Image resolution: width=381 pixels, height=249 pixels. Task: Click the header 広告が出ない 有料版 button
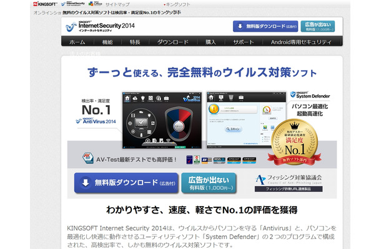317,26
